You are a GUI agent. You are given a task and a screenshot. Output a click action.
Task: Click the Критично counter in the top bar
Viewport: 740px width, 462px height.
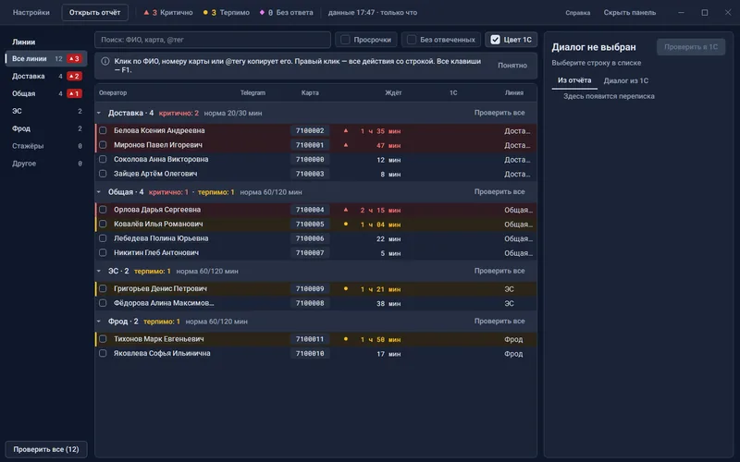[168, 13]
